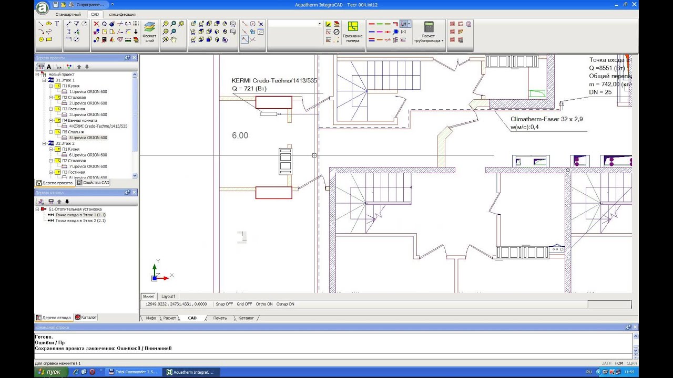Screen dimensions: 673x378
Task: Toggle Grid OFF in status bar
Action: coord(244,304)
